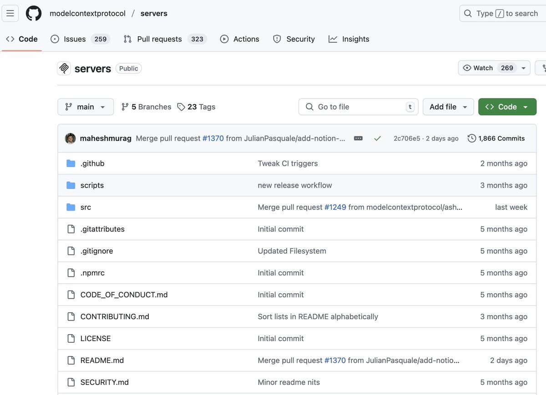Click the src folder icon

(x=71, y=207)
